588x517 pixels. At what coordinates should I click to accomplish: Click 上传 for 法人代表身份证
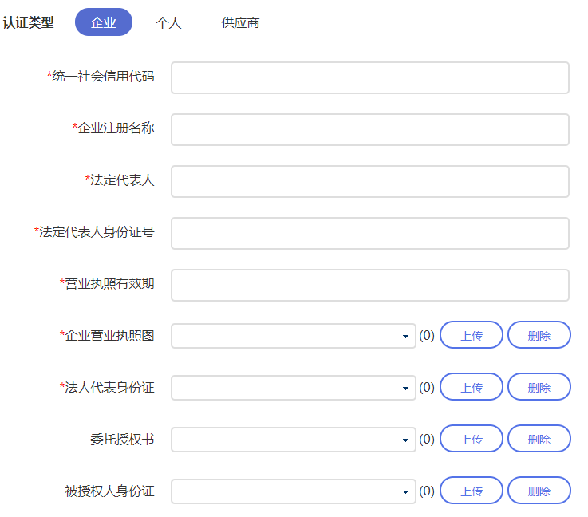[472, 387]
